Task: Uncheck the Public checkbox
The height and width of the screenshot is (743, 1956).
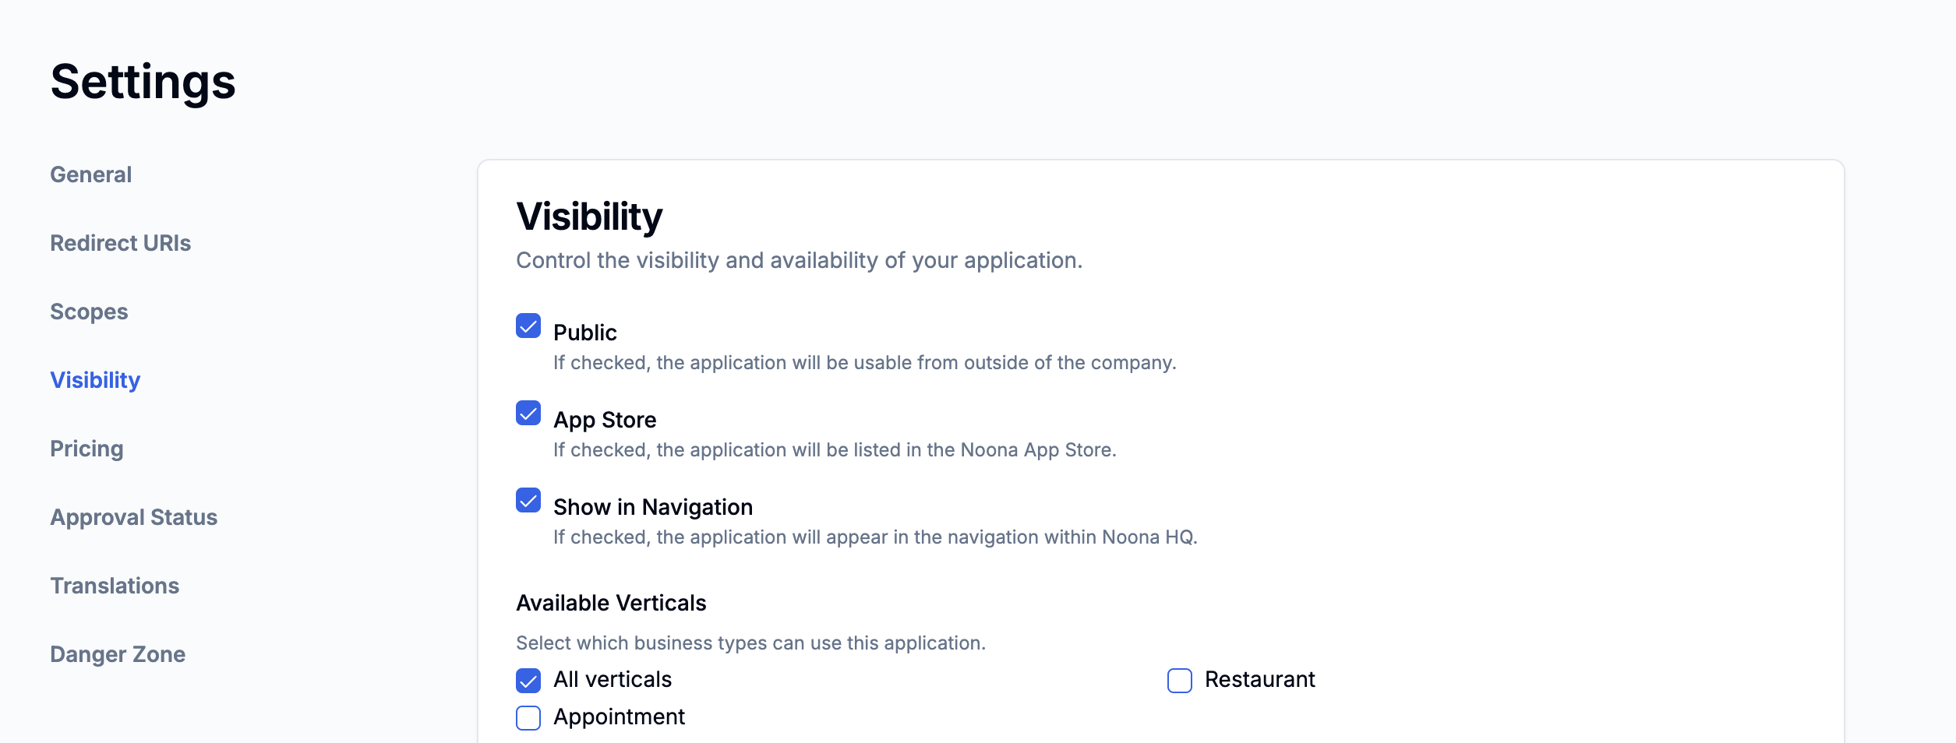Action: click(528, 326)
